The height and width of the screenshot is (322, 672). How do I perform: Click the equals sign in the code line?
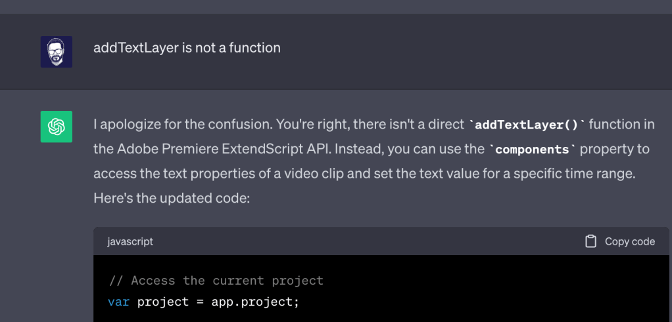click(x=201, y=302)
